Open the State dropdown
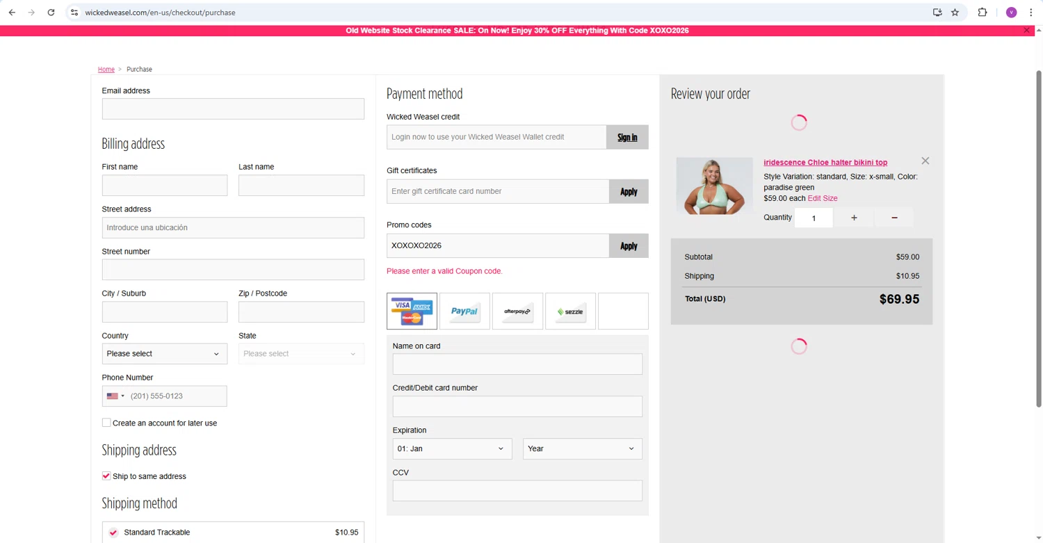The height and width of the screenshot is (543, 1043). click(x=301, y=354)
